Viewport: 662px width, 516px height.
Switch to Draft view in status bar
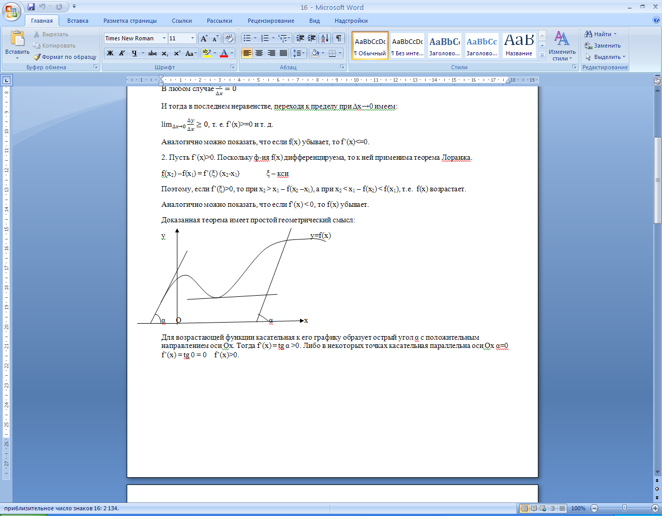562,508
